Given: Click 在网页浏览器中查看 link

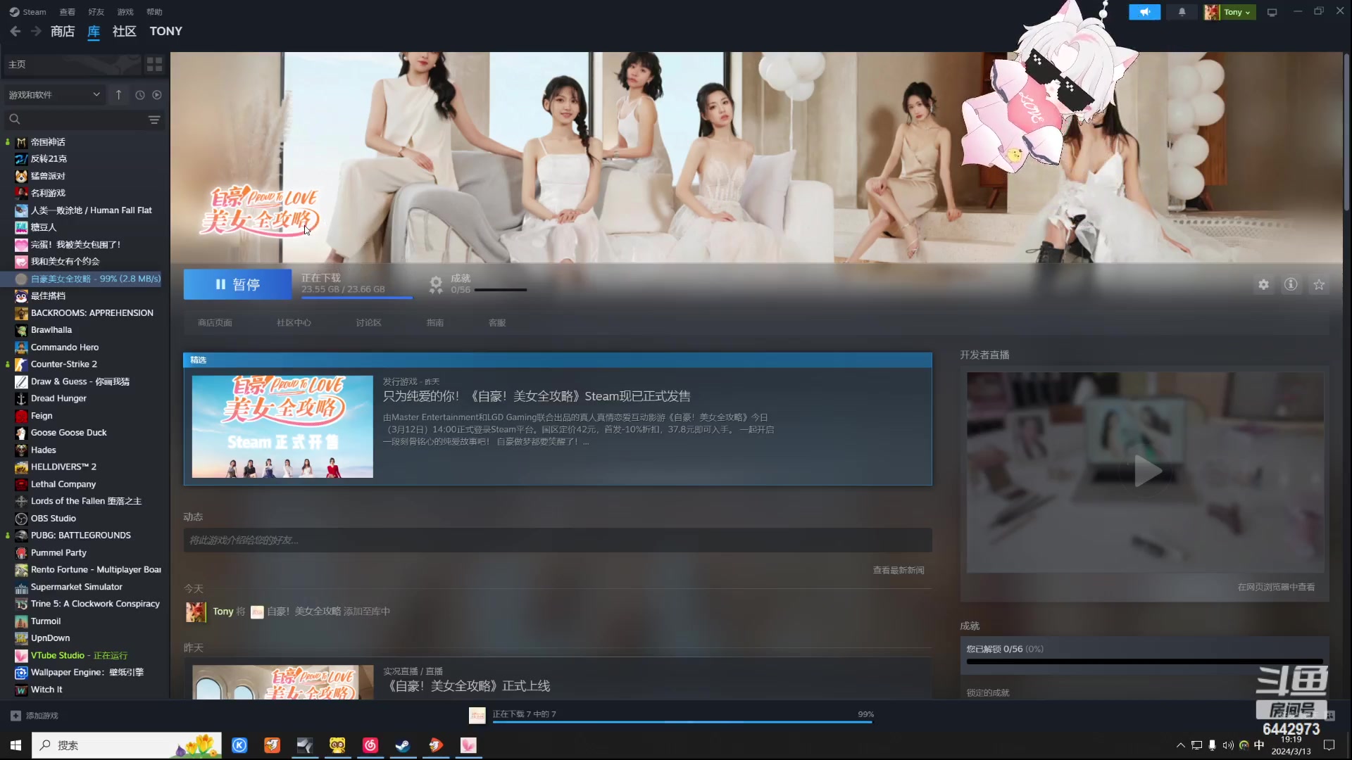Looking at the screenshot, I should (x=1276, y=587).
